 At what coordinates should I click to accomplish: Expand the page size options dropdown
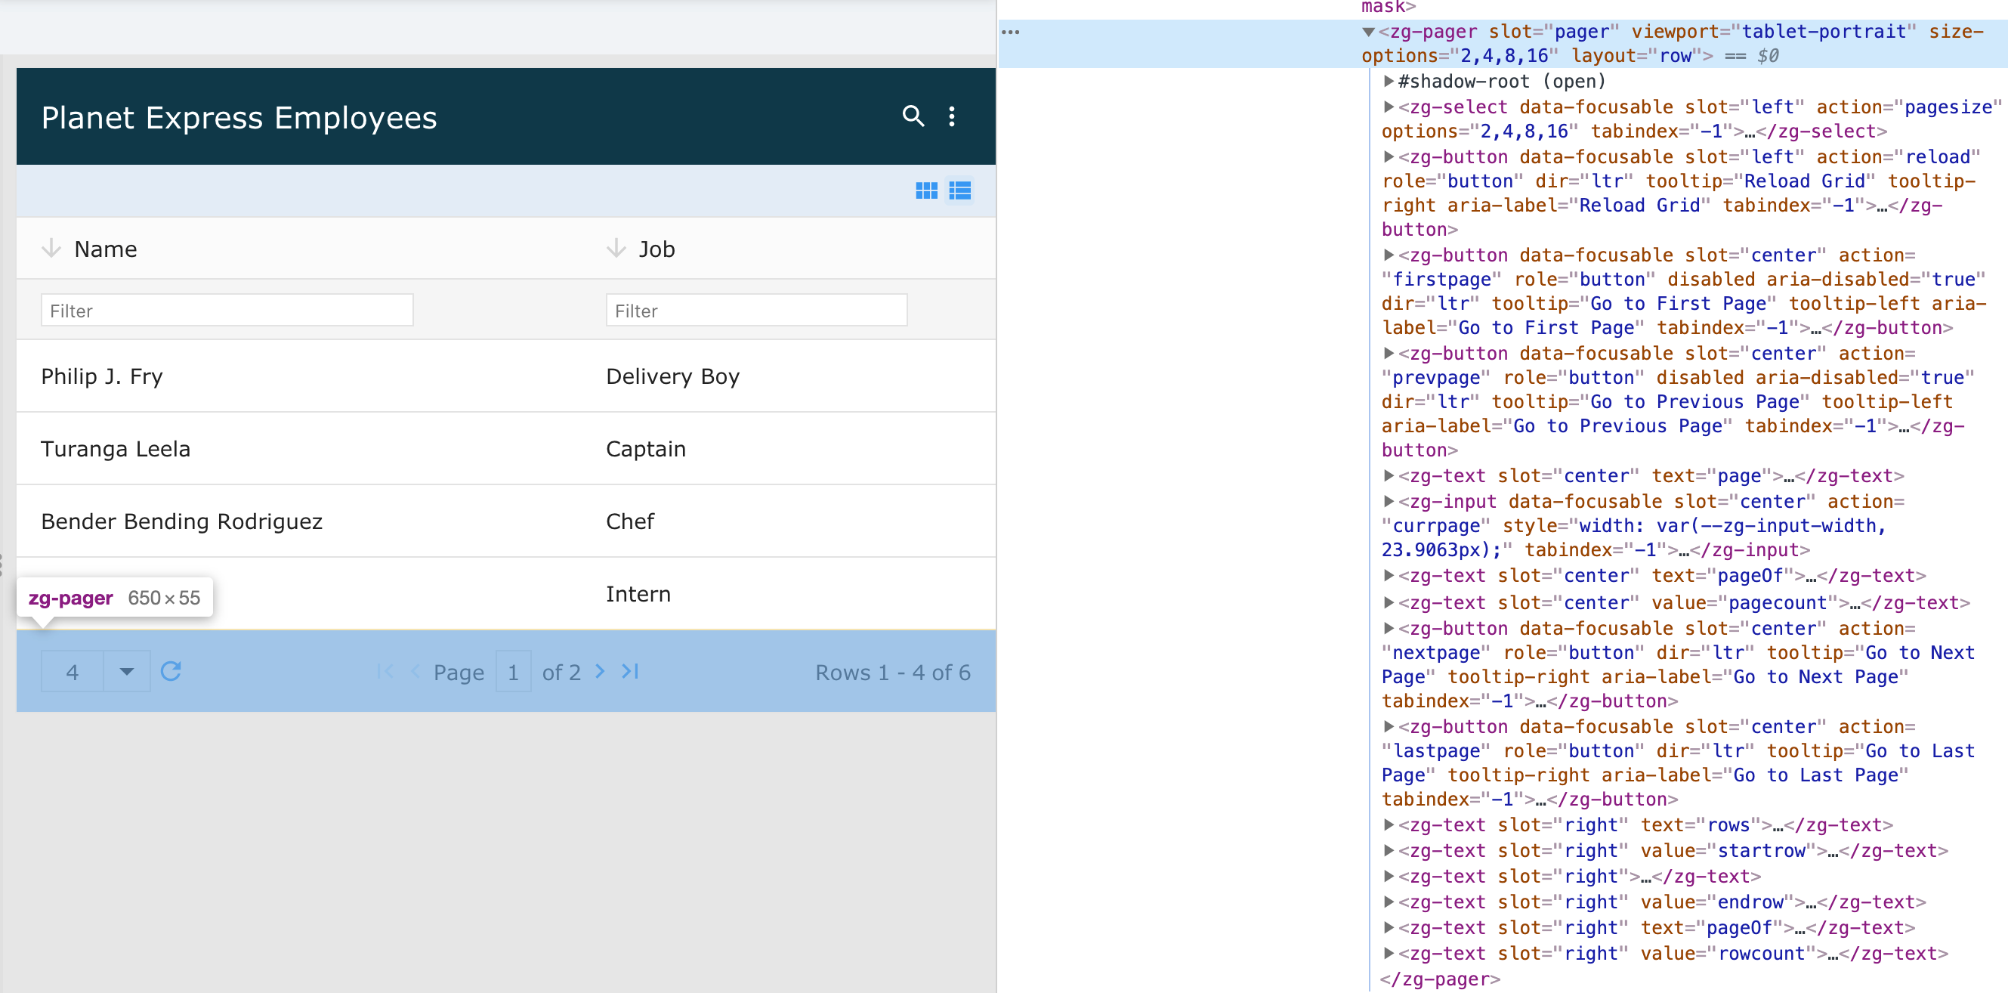coord(127,673)
